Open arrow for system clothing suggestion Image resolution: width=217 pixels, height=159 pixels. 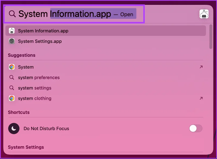[201, 98]
